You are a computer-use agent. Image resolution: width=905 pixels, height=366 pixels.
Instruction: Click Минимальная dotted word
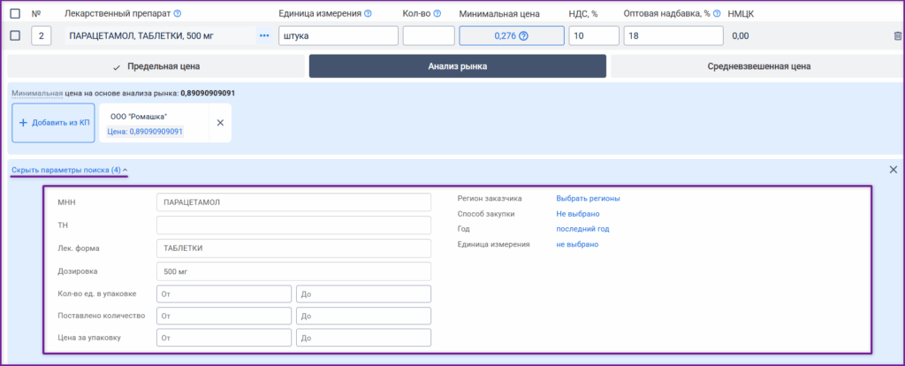coord(37,93)
